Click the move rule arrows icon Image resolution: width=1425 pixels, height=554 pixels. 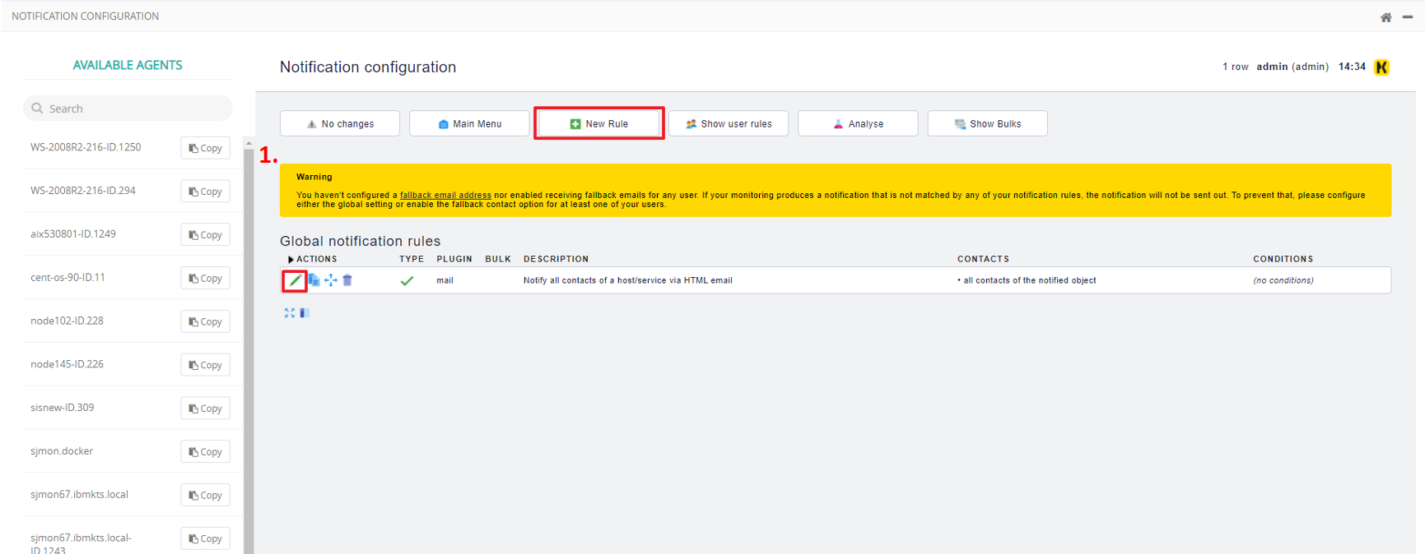(x=331, y=280)
